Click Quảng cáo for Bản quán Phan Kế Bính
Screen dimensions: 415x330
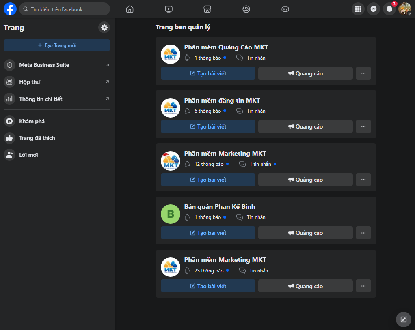305,233
